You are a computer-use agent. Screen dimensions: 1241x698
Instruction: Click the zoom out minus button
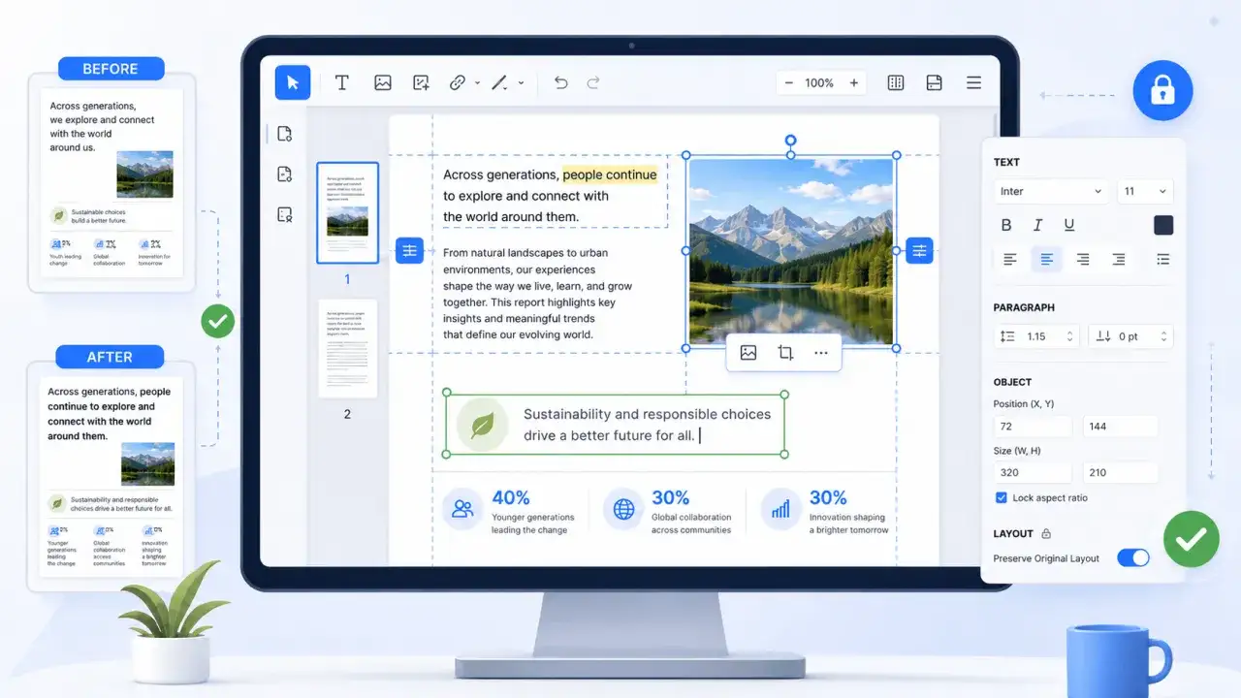point(789,83)
